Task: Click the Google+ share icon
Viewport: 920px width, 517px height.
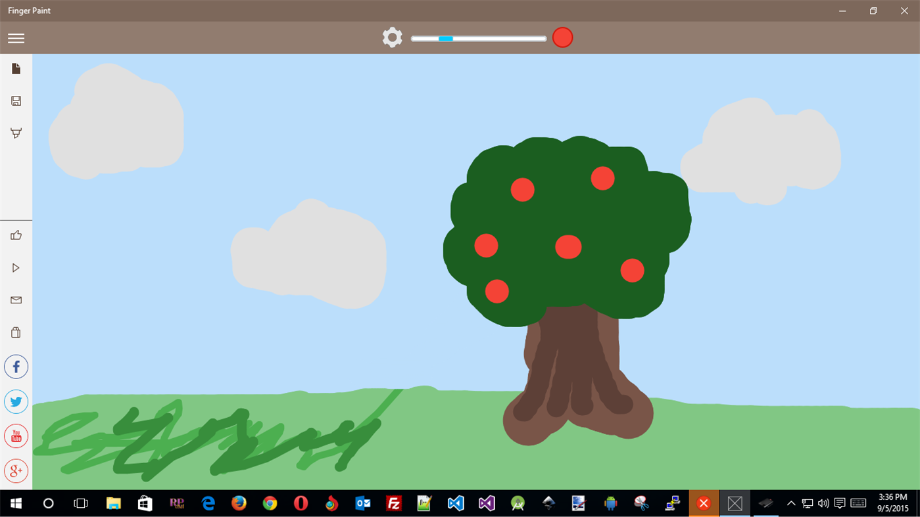Action: (x=16, y=470)
